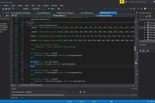Click the Save icon in toolbar
The height and width of the screenshot is (103, 155).
(6, 9)
